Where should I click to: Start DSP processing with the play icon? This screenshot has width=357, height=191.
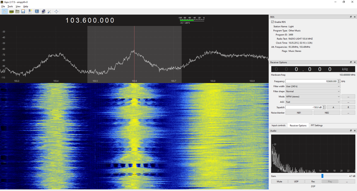[5, 11]
